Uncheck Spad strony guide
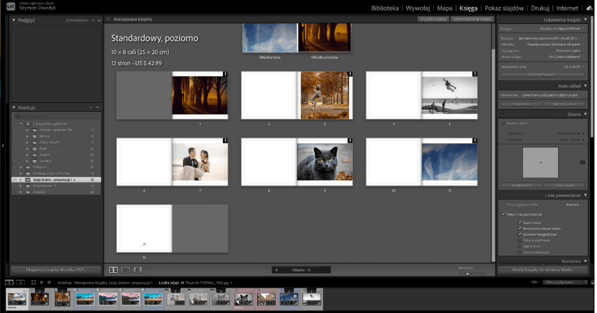The width and height of the screenshot is (597, 313). click(519, 223)
